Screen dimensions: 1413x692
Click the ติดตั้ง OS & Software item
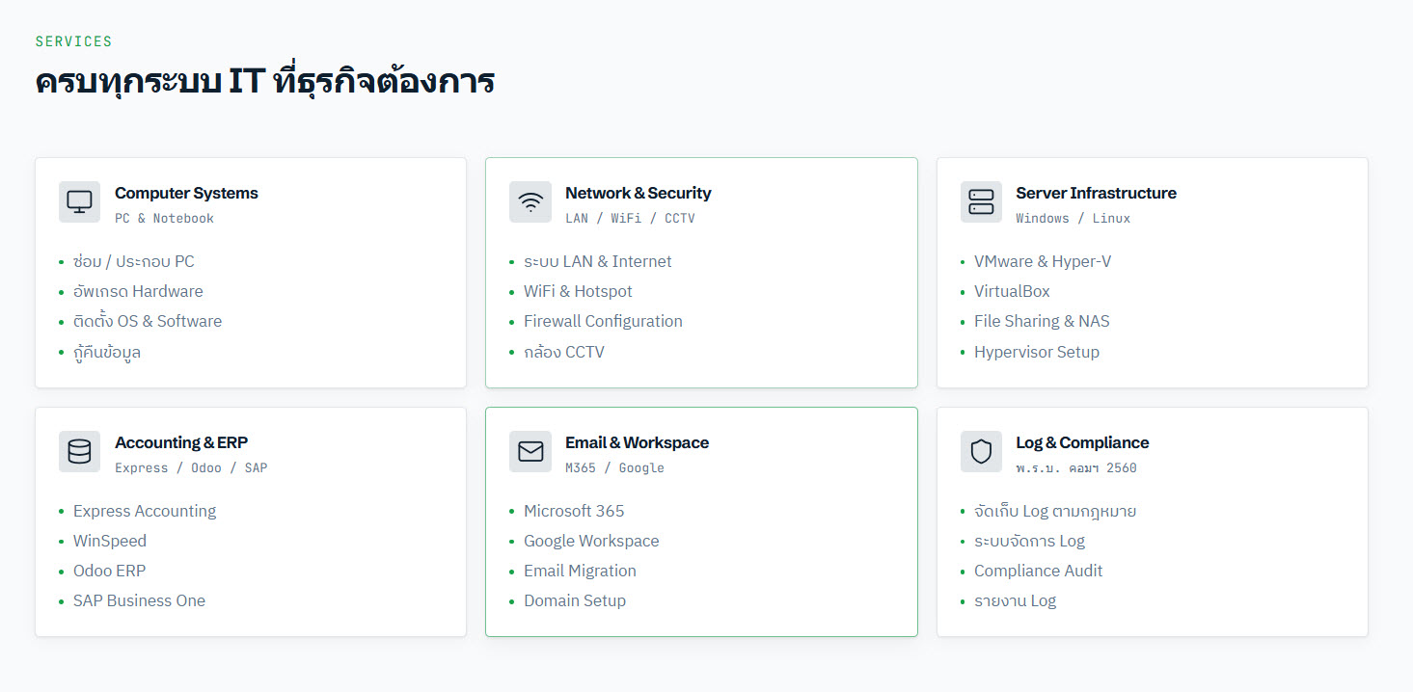click(x=148, y=321)
